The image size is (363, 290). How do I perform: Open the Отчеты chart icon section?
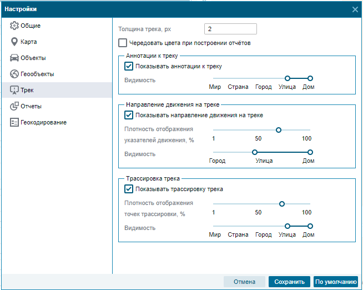click(14, 106)
